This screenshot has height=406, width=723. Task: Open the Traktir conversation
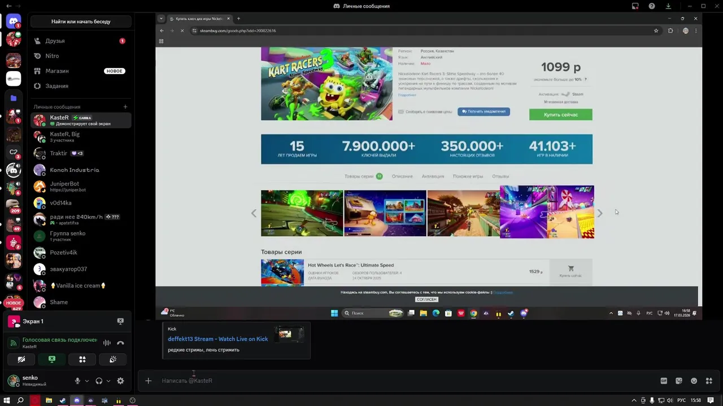pos(81,153)
